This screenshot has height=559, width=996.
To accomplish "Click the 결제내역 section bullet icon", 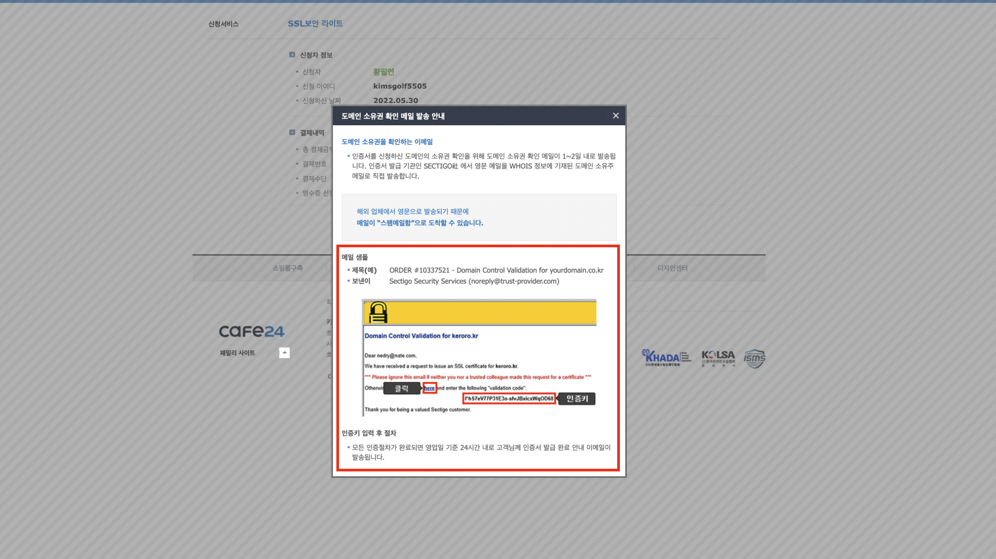I will [x=292, y=132].
